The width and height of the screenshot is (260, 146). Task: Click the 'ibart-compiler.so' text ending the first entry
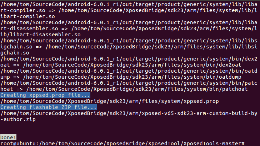click(x=27, y=16)
